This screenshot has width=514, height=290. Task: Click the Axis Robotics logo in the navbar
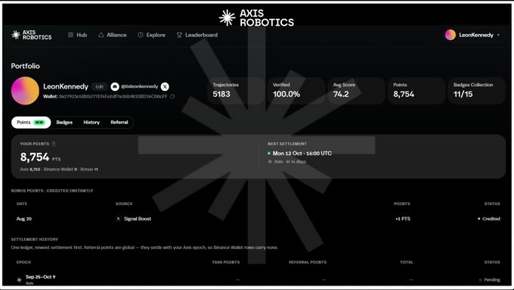coord(32,35)
